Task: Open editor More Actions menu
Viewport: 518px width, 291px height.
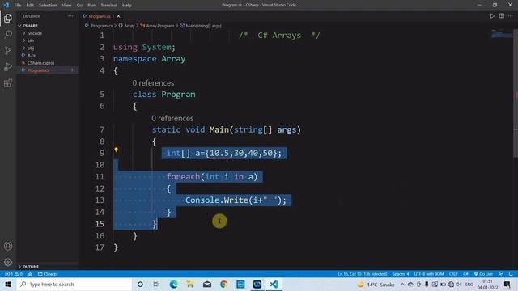Action: click(x=511, y=16)
